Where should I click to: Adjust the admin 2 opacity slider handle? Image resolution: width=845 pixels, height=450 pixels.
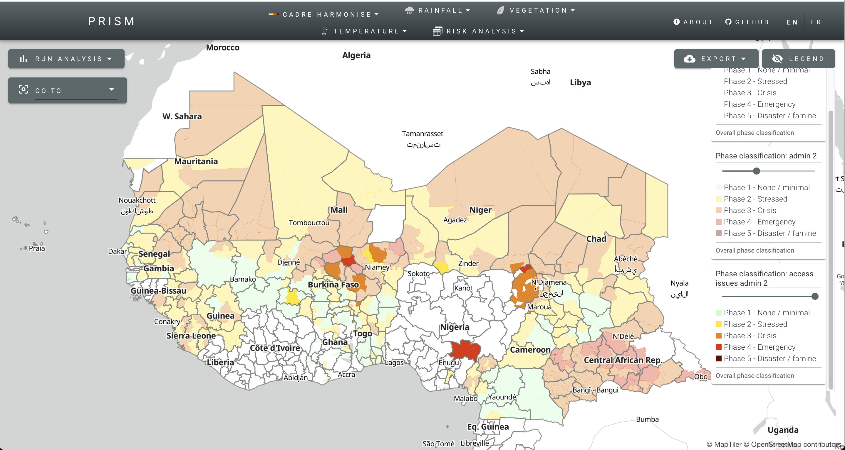(757, 171)
